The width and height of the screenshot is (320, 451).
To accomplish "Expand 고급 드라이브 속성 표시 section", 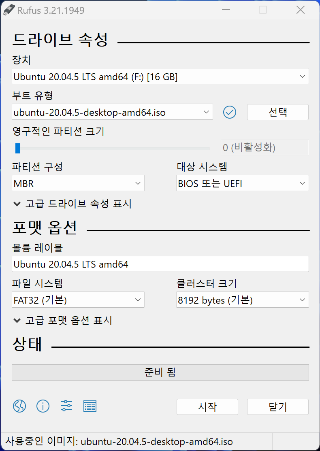I will 73,204.
